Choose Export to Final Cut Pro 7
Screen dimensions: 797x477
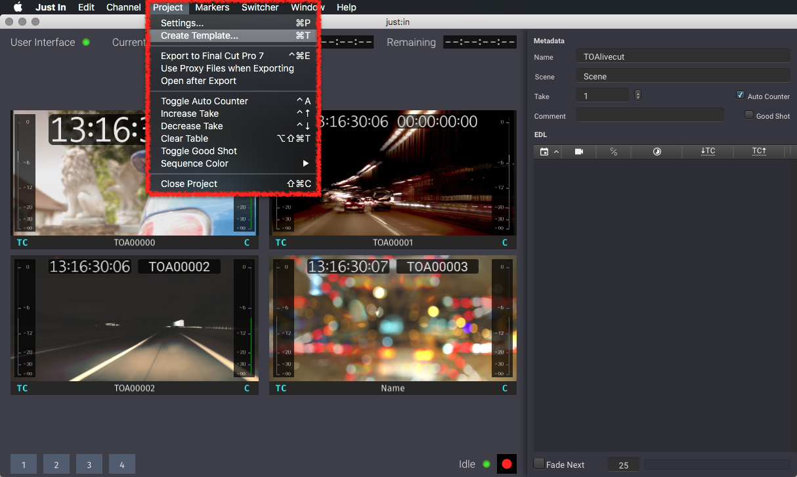click(234, 56)
